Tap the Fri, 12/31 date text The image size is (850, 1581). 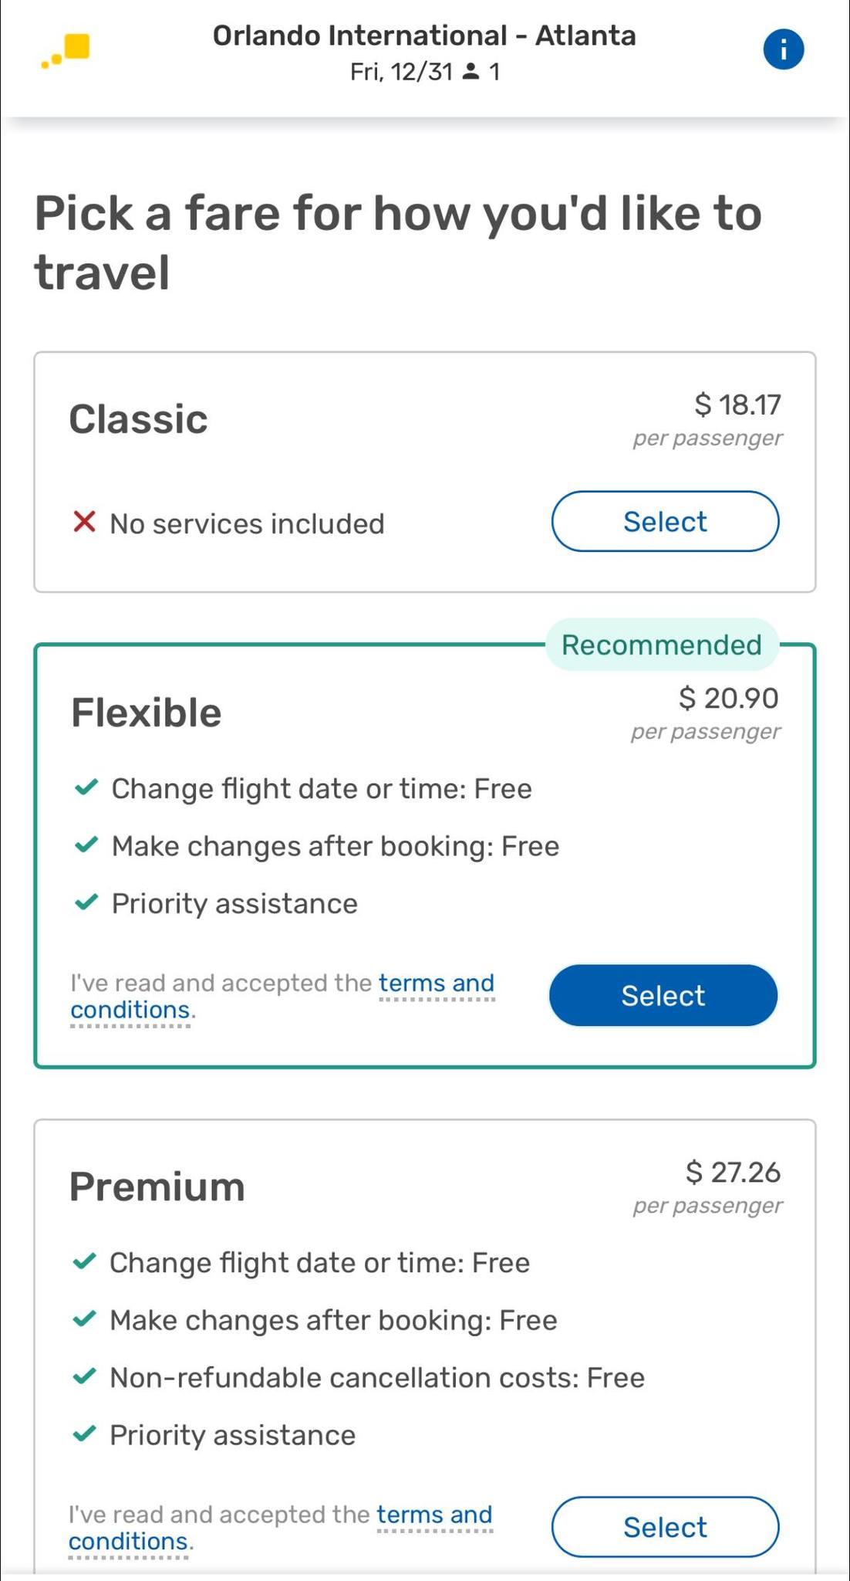coord(401,72)
